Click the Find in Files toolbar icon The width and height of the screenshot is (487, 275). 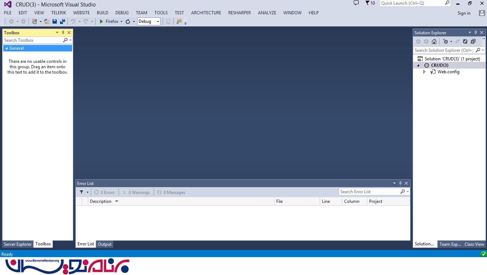coord(179,21)
